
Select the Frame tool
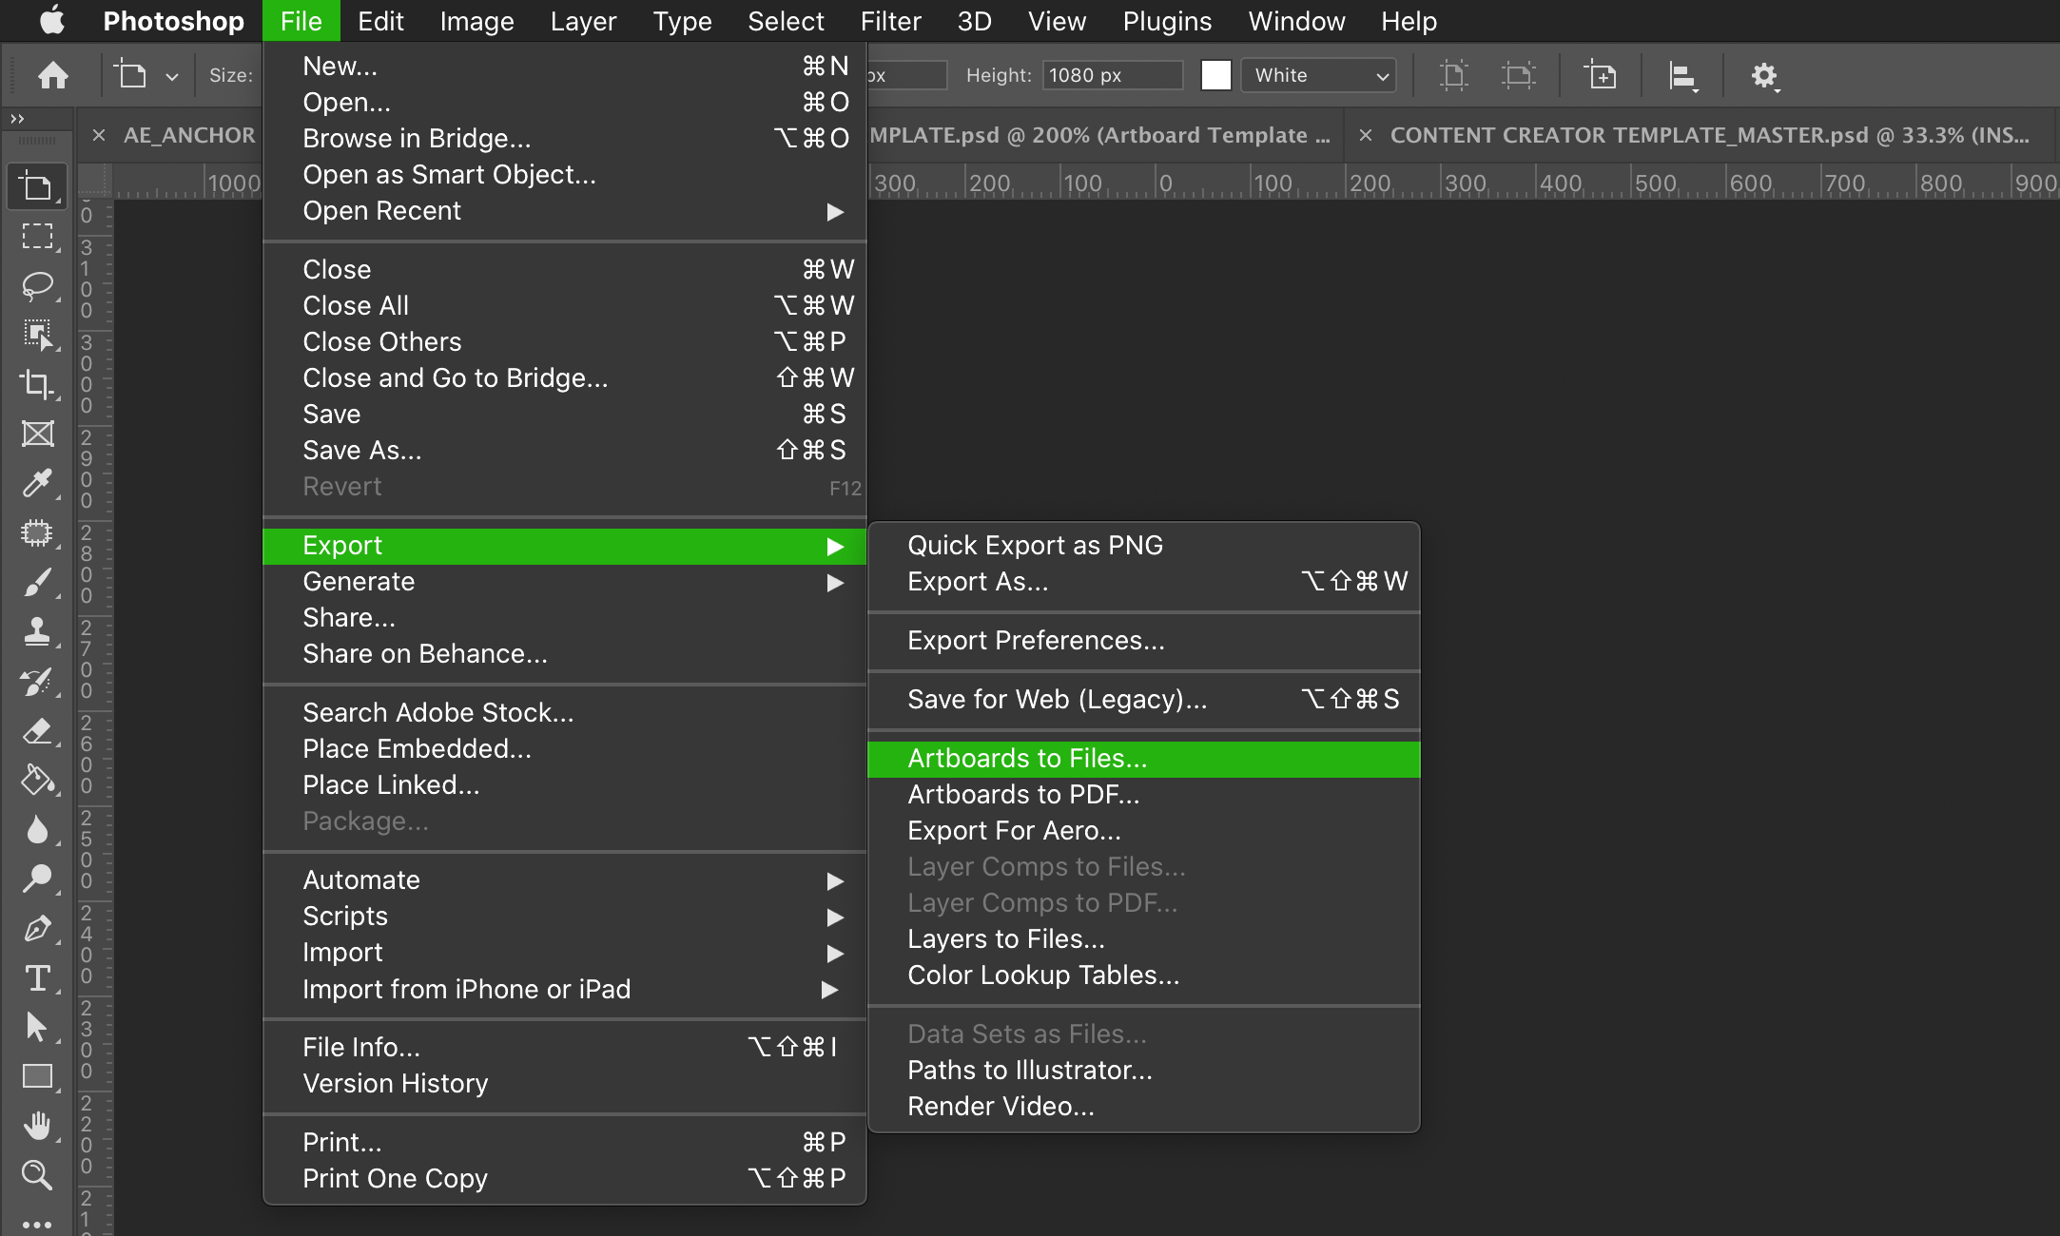(x=37, y=434)
